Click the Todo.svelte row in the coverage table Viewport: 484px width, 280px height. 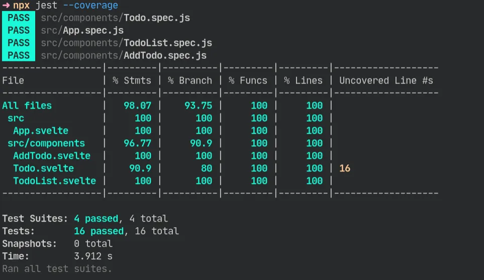click(43, 168)
